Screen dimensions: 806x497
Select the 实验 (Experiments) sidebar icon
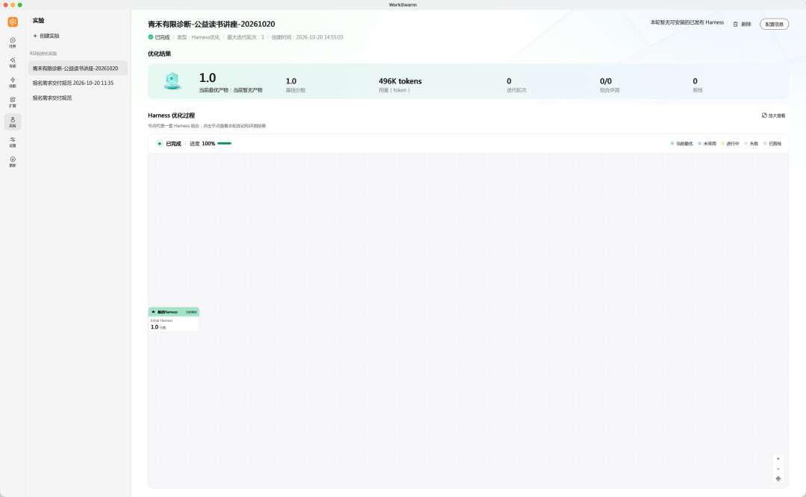click(13, 121)
